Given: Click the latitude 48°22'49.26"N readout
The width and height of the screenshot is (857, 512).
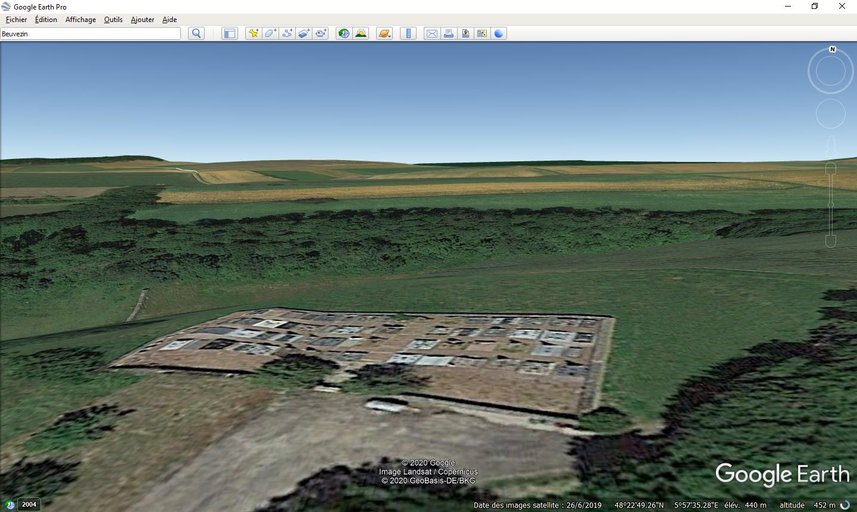Looking at the screenshot, I should pyautogui.click(x=639, y=505).
